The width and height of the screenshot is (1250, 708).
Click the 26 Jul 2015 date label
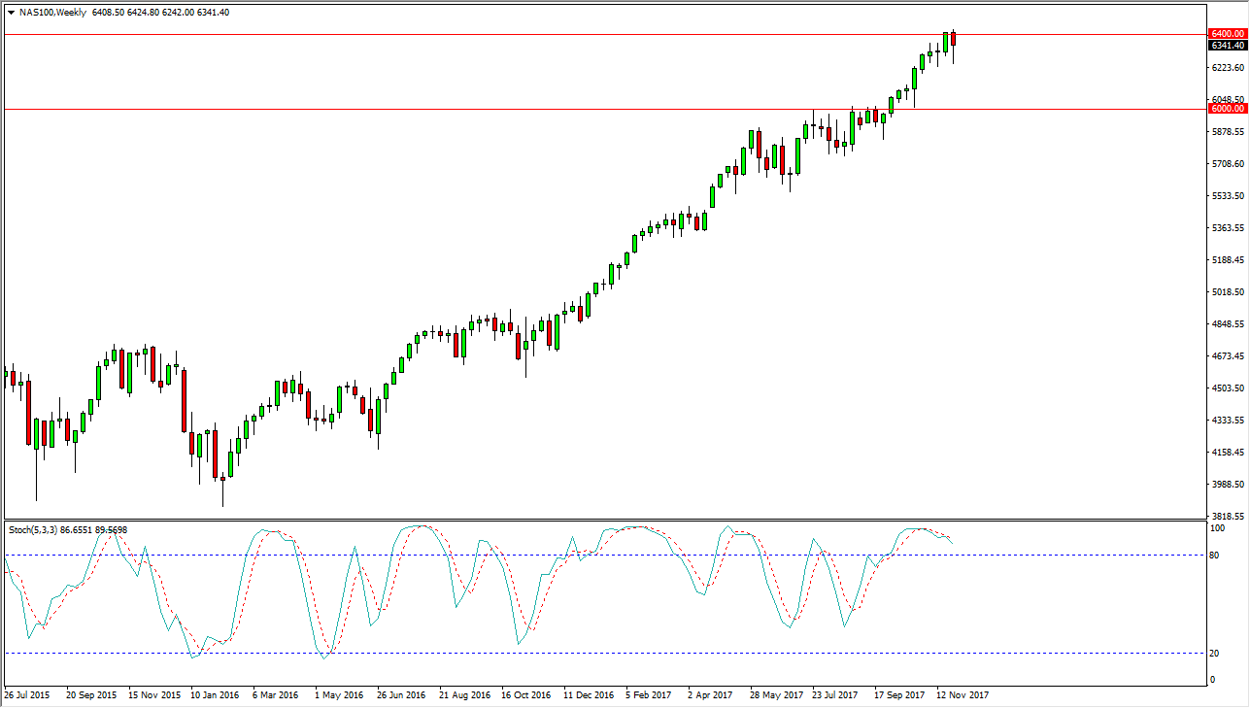coord(29,695)
